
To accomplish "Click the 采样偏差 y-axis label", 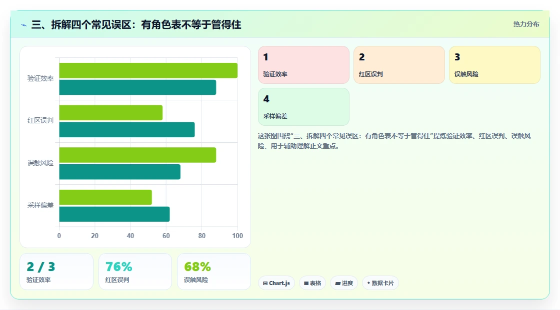I will tap(40, 206).
